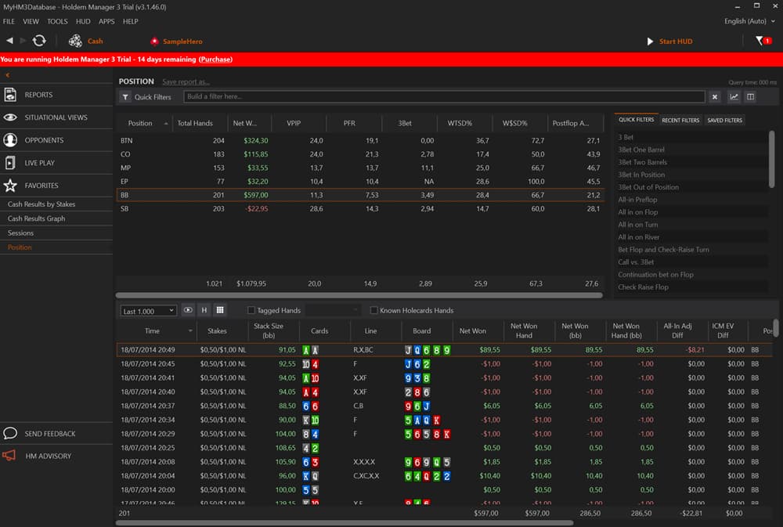Click the Build a filter here input field
Screen dimensions: 783x527
444,97
